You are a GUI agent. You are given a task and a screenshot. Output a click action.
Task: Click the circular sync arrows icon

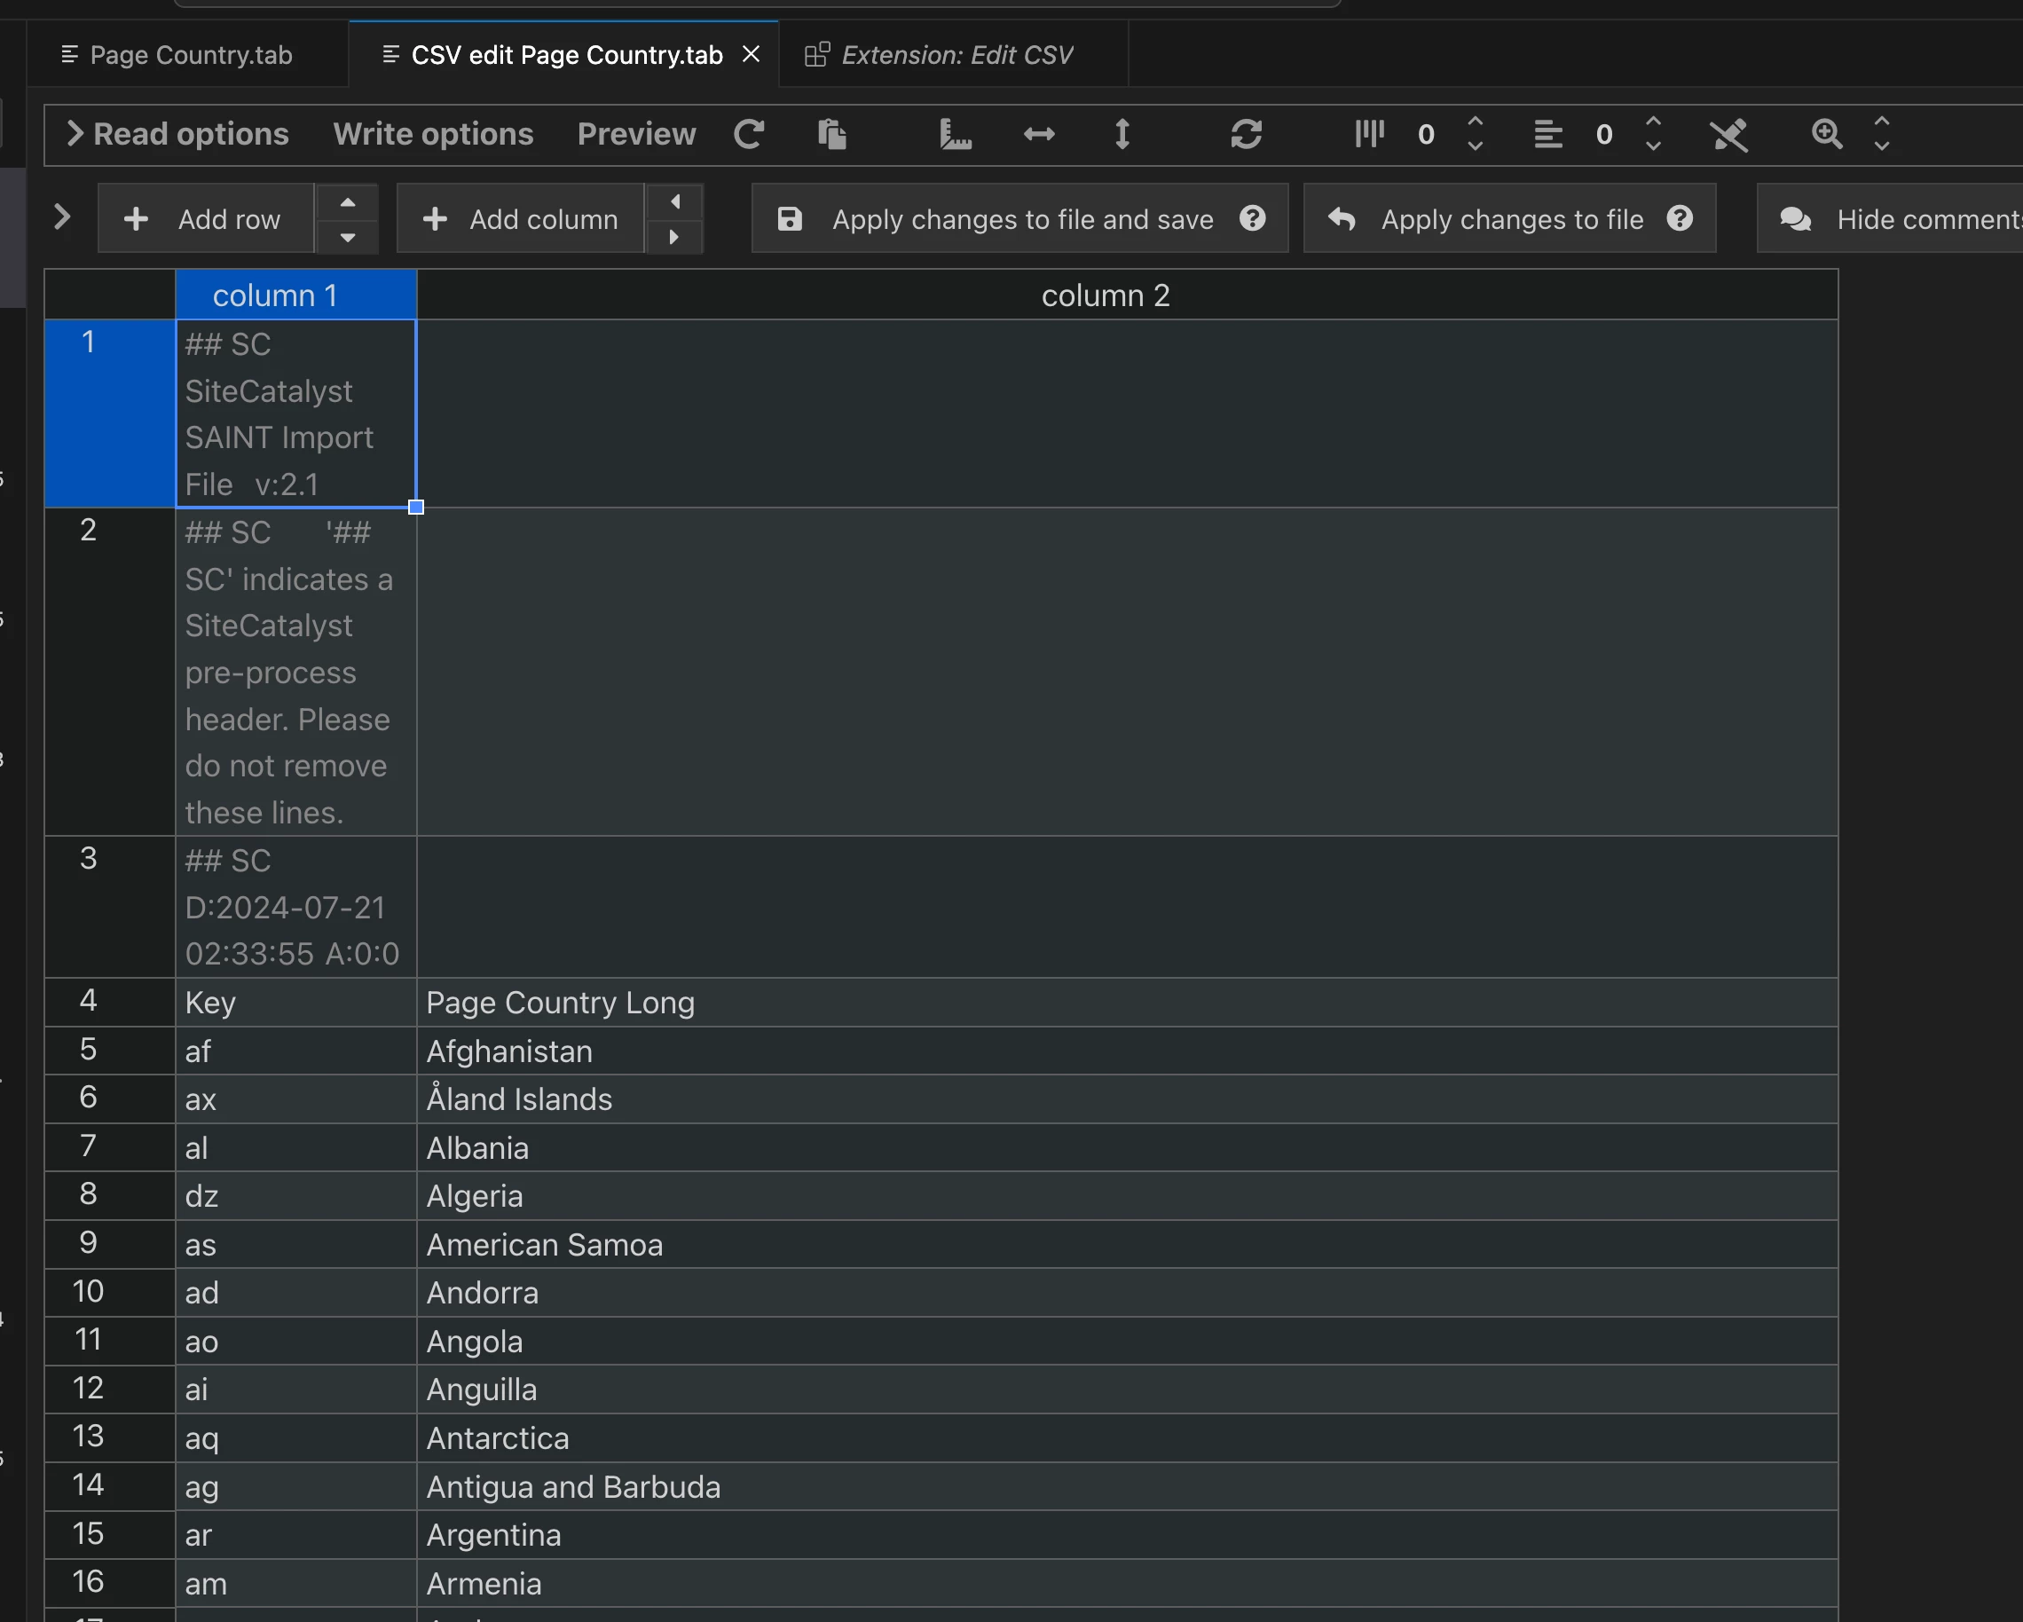(x=1246, y=134)
